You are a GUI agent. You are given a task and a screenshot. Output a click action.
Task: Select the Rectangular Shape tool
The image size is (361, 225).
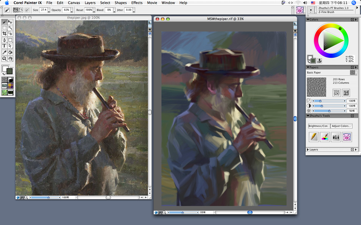coord(10,40)
